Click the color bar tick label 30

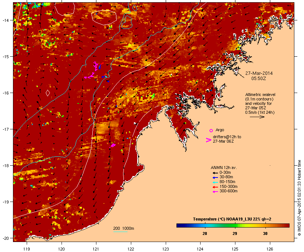(x=265, y=233)
